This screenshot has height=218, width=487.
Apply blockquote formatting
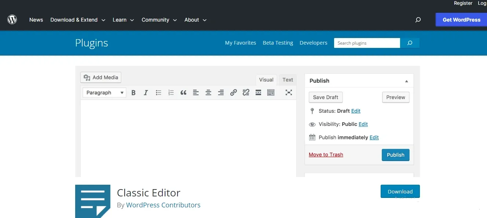[x=183, y=93]
